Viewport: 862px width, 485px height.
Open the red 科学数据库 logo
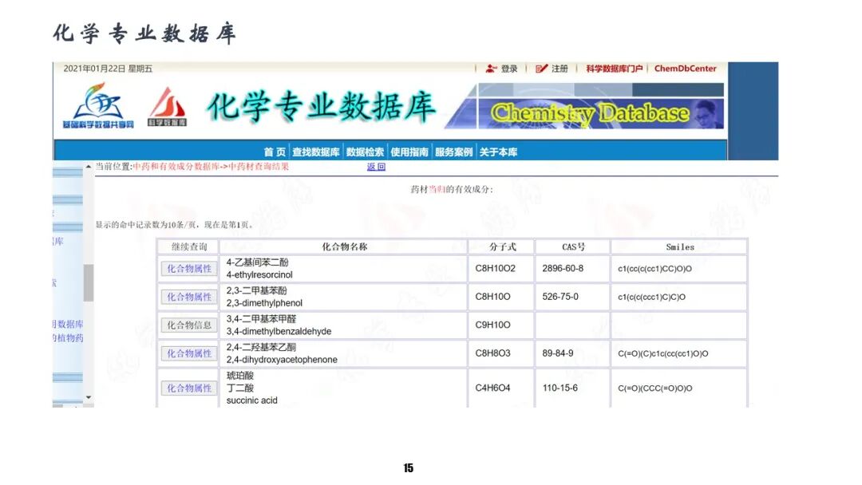pos(167,107)
